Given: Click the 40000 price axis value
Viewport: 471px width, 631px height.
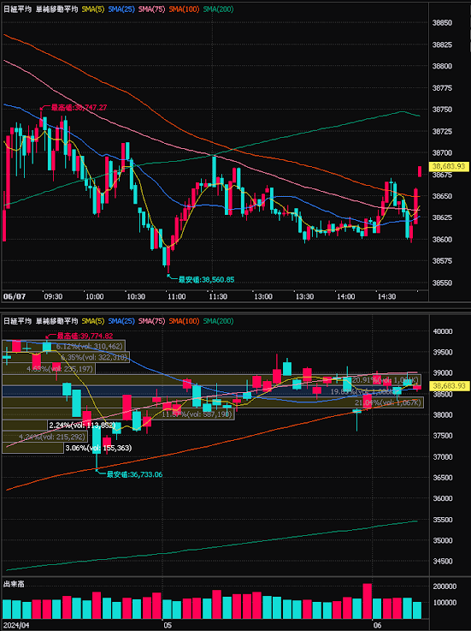Looking at the screenshot, I should (443, 331).
